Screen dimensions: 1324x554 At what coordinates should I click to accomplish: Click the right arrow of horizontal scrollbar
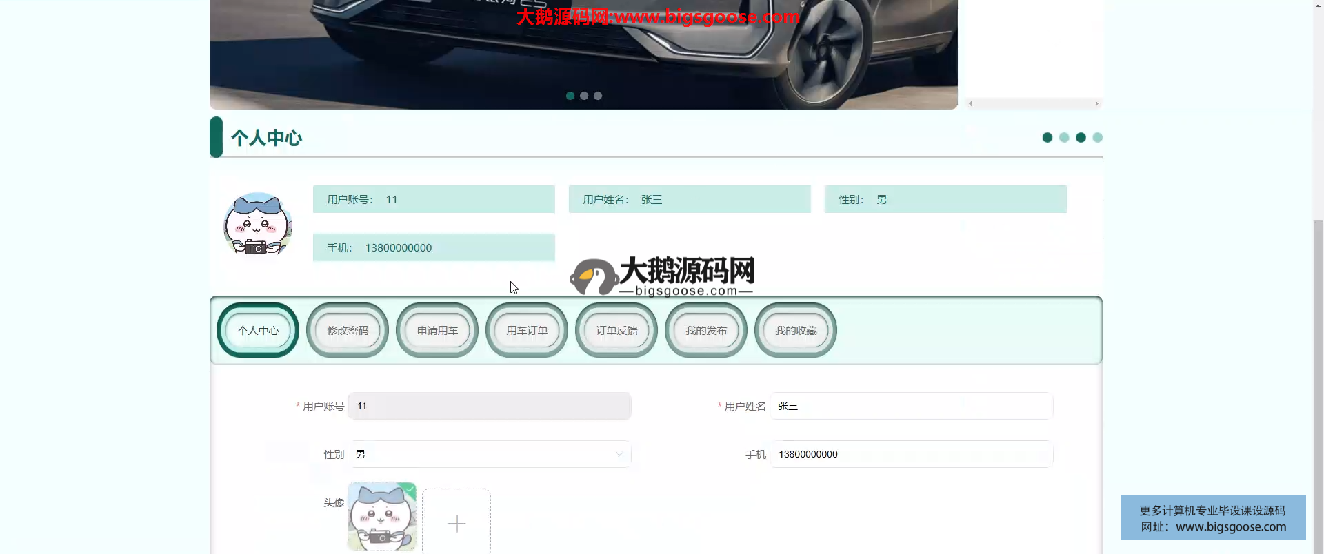point(1096,104)
